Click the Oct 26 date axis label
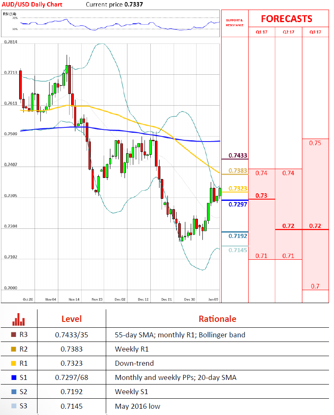This screenshot has height=415, width=334. click(28, 299)
